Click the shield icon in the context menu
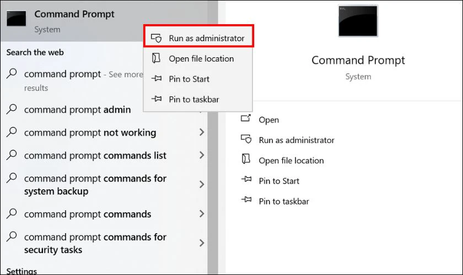 [x=157, y=39]
